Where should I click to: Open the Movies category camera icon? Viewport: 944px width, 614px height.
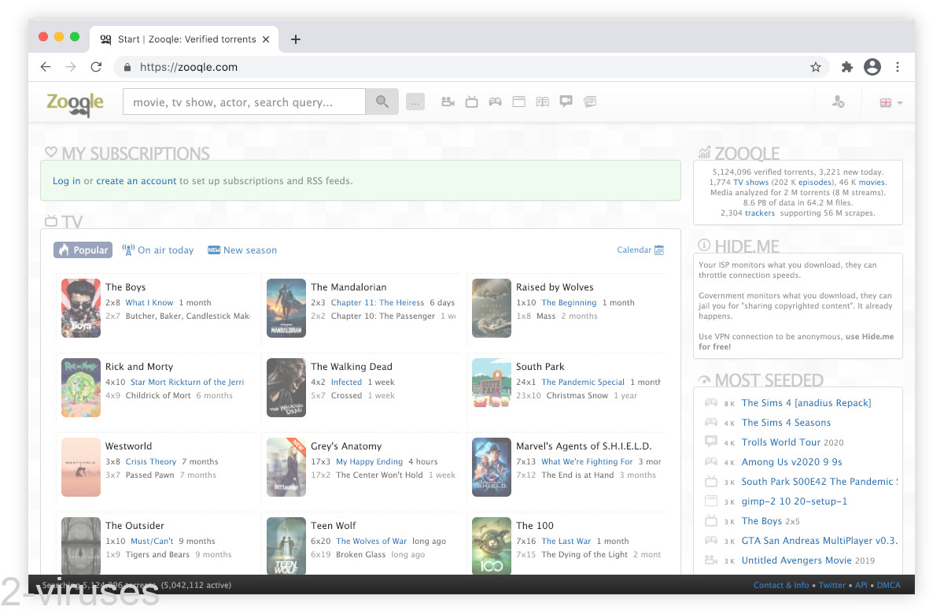pyautogui.click(x=448, y=102)
